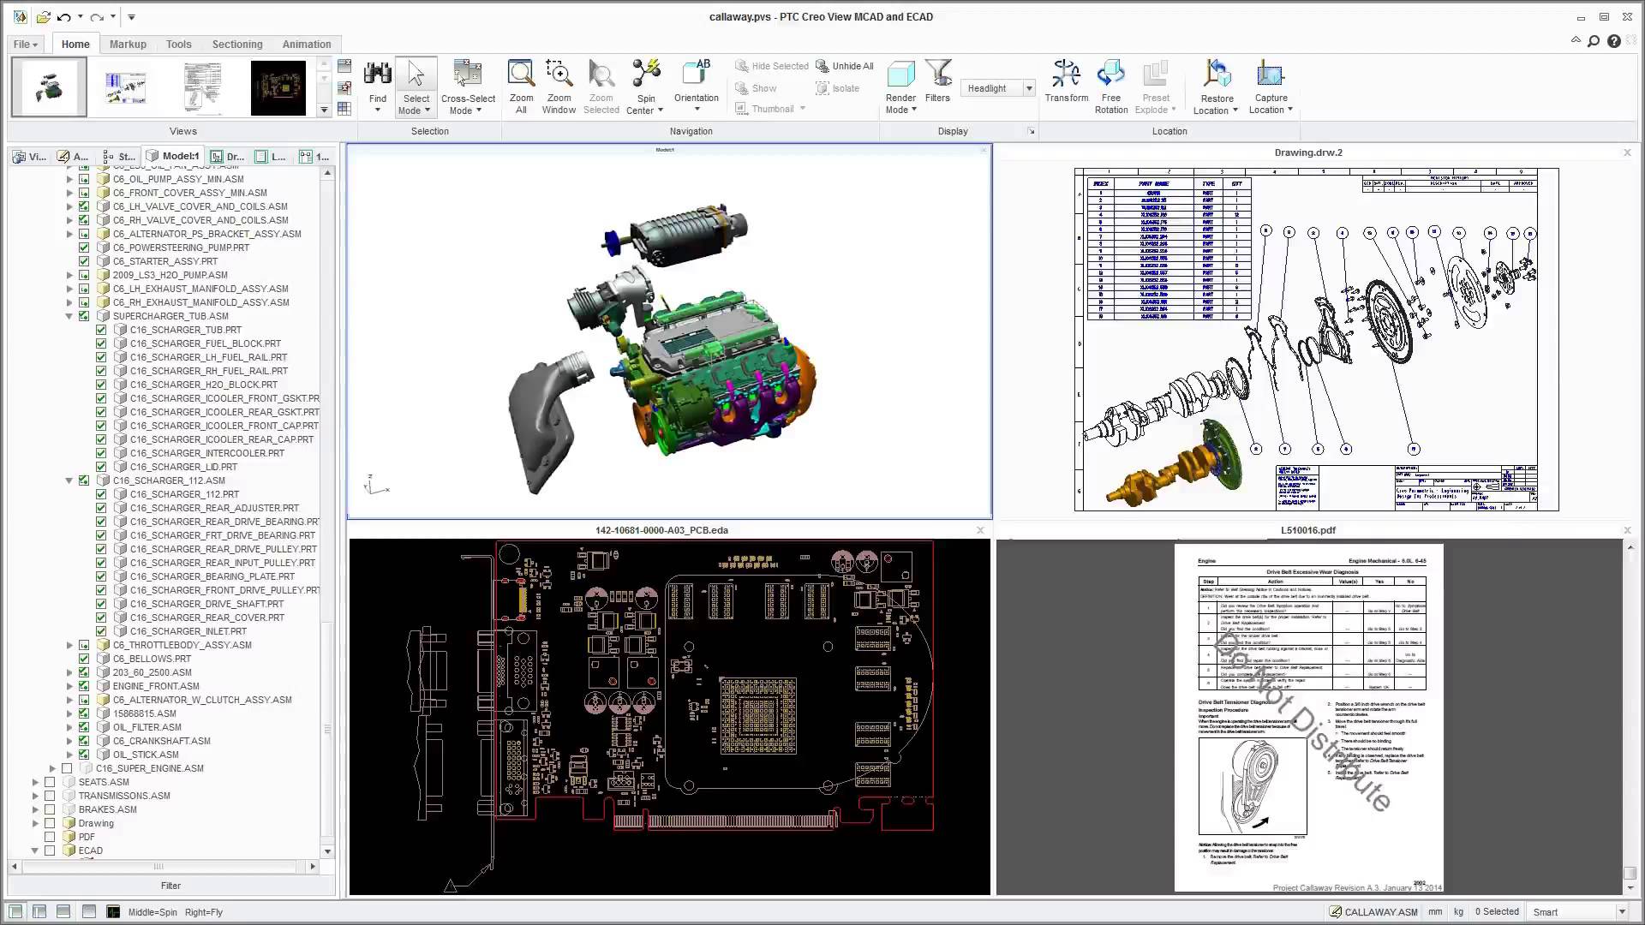Check the BRAKES.ASM checkbox
This screenshot has height=925, width=1645.
(50, 809)
